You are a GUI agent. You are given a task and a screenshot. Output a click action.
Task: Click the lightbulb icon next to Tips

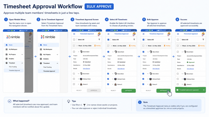(x=69, y=101)
